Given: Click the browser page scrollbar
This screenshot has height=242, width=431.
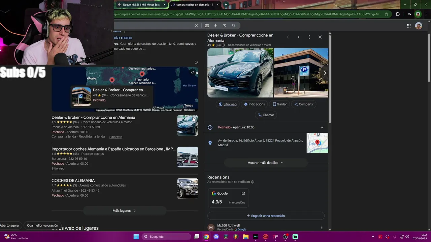Looking at the screenshot, I should coord(429,57).
